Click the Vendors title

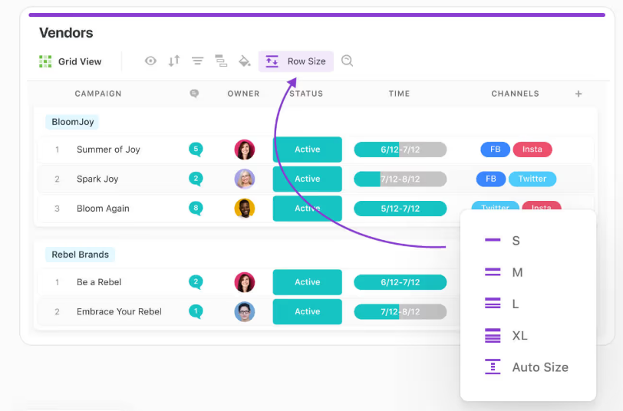66,32
